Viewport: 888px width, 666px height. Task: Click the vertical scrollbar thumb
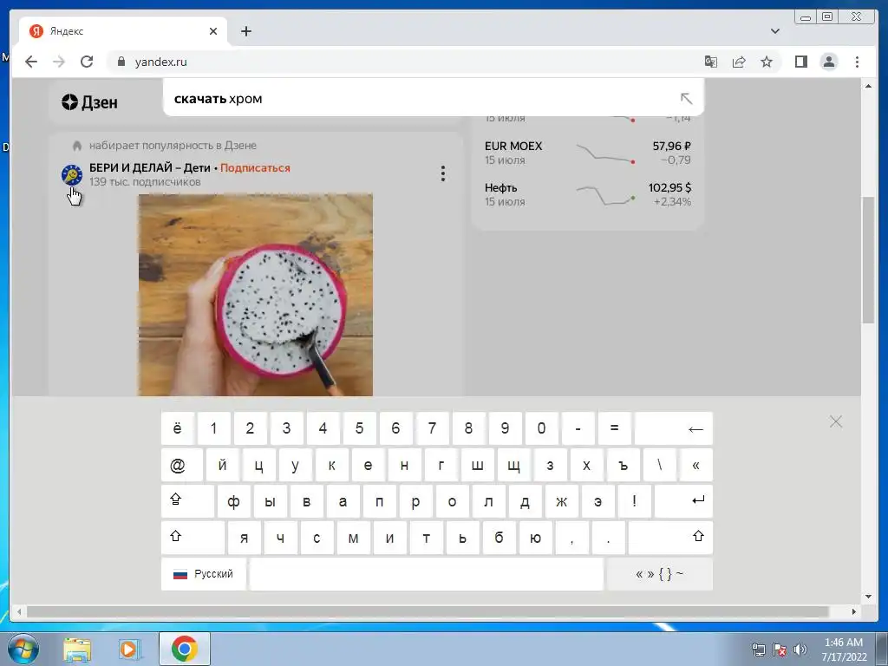(x=868, y=259)
